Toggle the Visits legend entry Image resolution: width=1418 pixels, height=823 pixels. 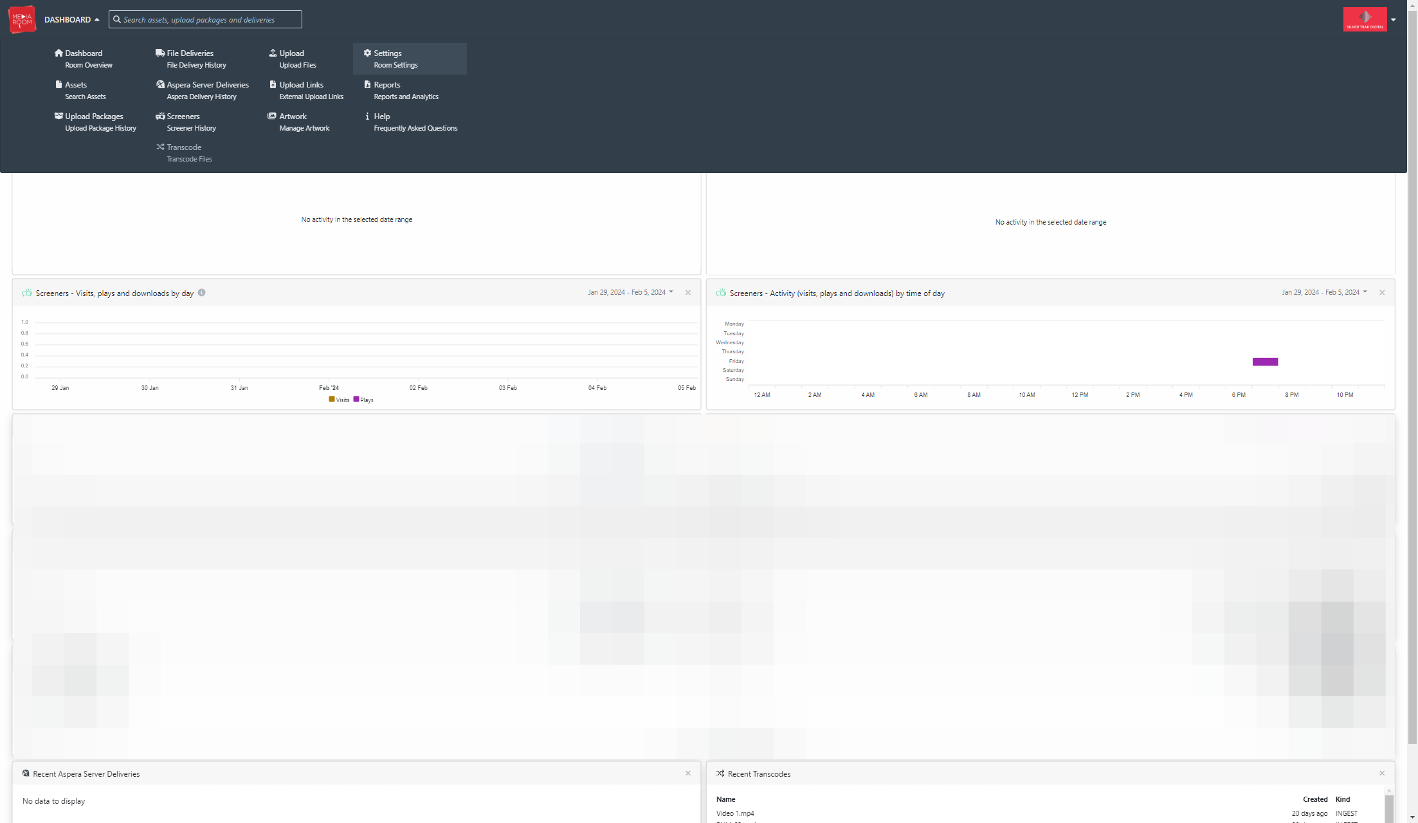coord(339,400)
